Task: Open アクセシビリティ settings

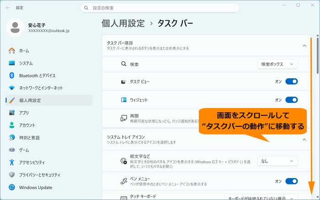Action: coord(49,162)
